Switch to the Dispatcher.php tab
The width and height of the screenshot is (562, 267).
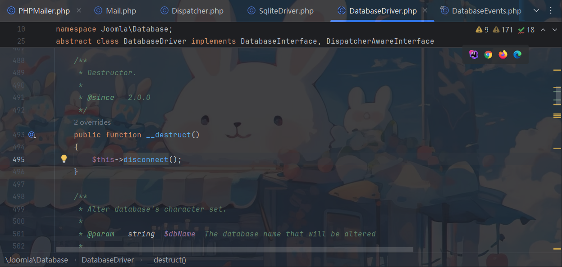click(197, 11)
